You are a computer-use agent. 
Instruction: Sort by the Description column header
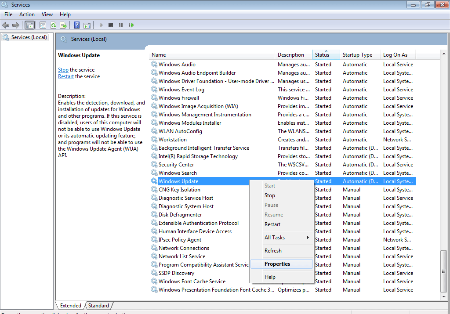click(x=294, y=55)
